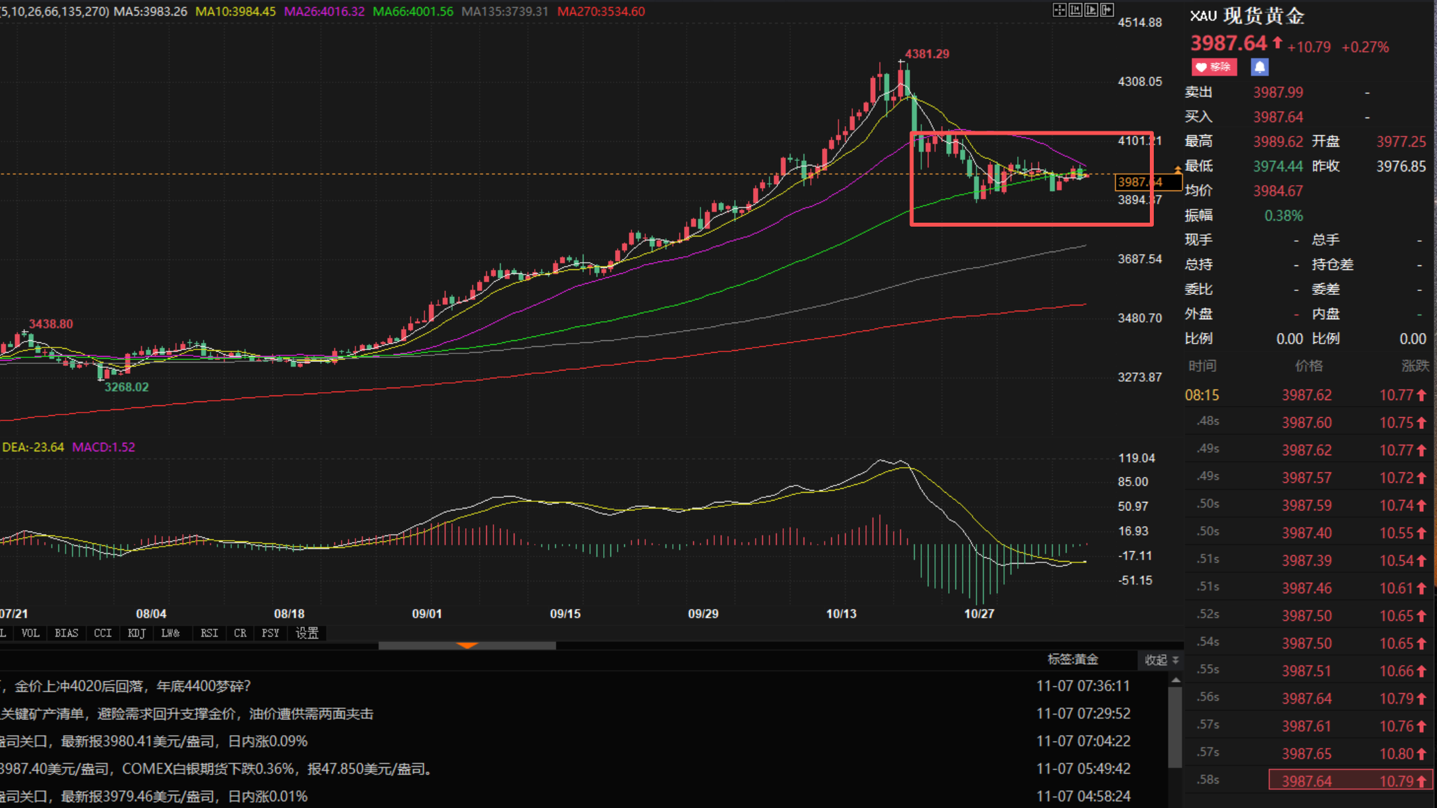
Task: Collapse the news panel with 收起
Action: 1160,660
